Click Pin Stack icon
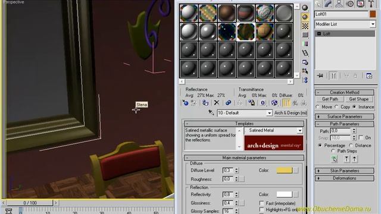Viewport: 381px width, 214px height. (320, 75)
